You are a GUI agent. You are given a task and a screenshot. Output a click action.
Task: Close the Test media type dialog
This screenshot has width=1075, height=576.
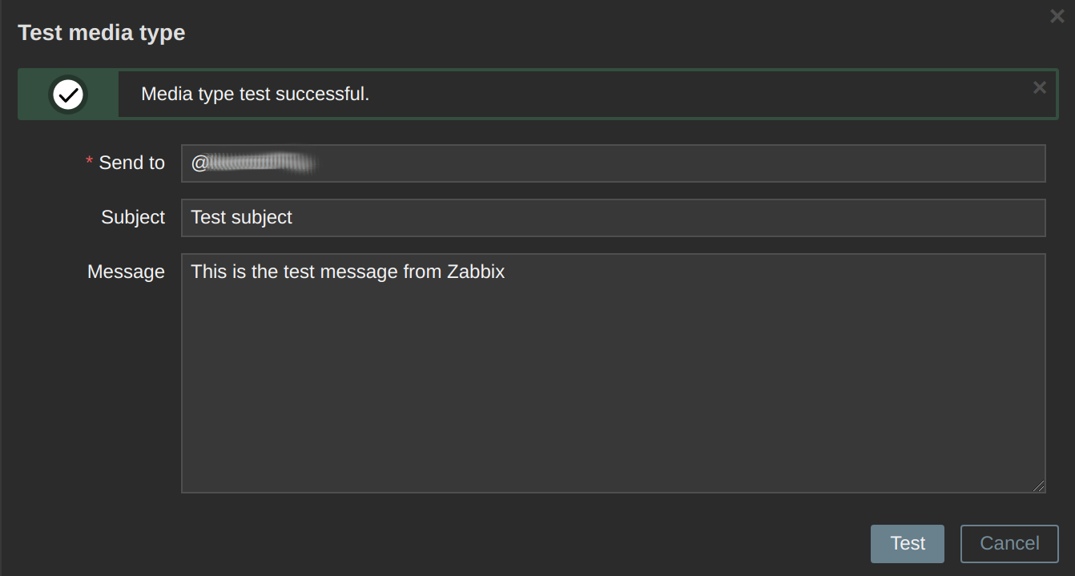[x=1057, y=16]
